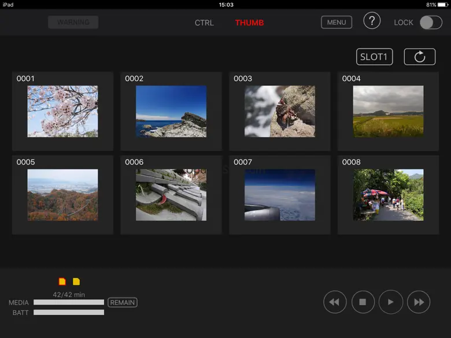Viewport: 451px width, 338px height.
Task: Tap the SLOT1 button
Action: pyautogui.click(x=374, y=57)
